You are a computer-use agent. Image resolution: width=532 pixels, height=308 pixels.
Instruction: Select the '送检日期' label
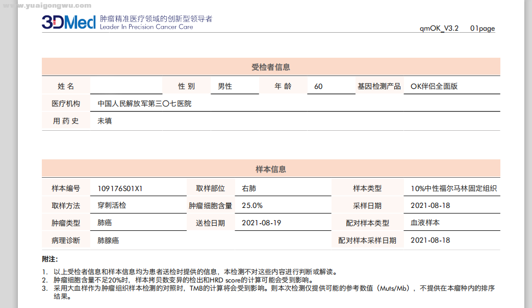click(210, 223)
